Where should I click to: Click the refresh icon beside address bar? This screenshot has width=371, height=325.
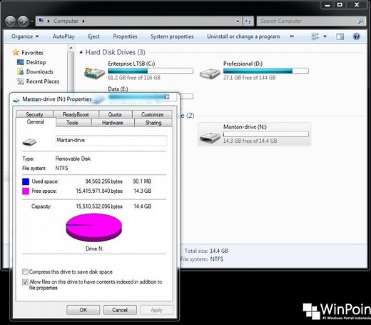(x=248, y=21)
